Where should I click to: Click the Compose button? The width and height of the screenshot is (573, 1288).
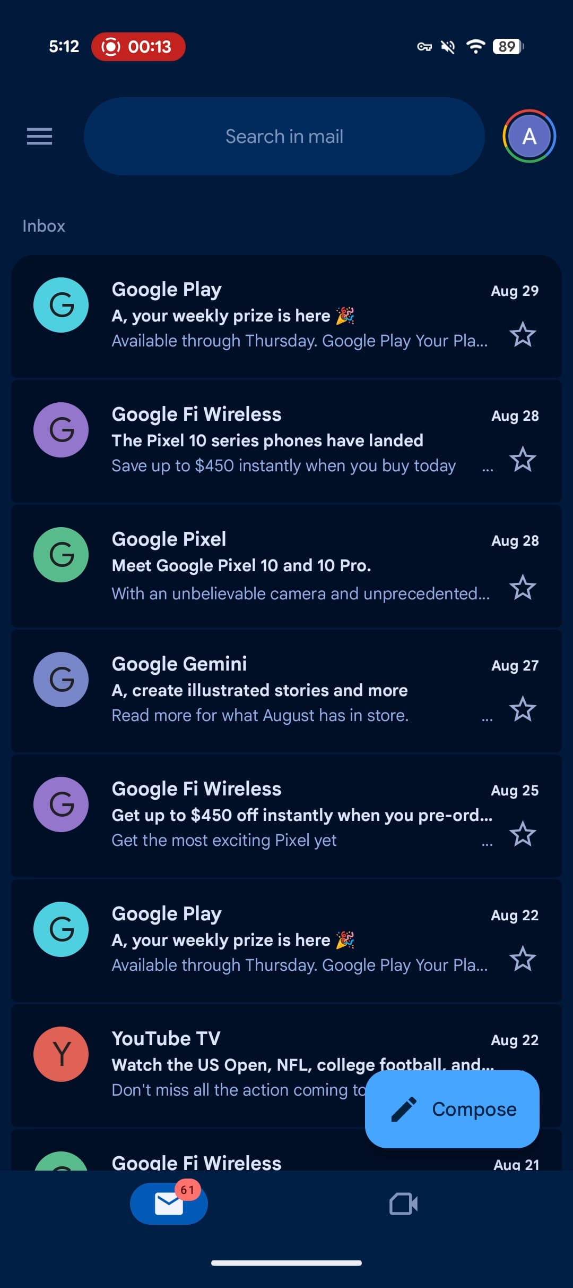(x=452, y=1109)
